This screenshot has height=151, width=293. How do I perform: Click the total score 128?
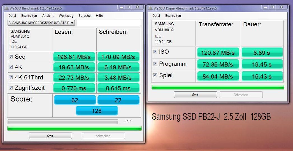coord(97,111)
